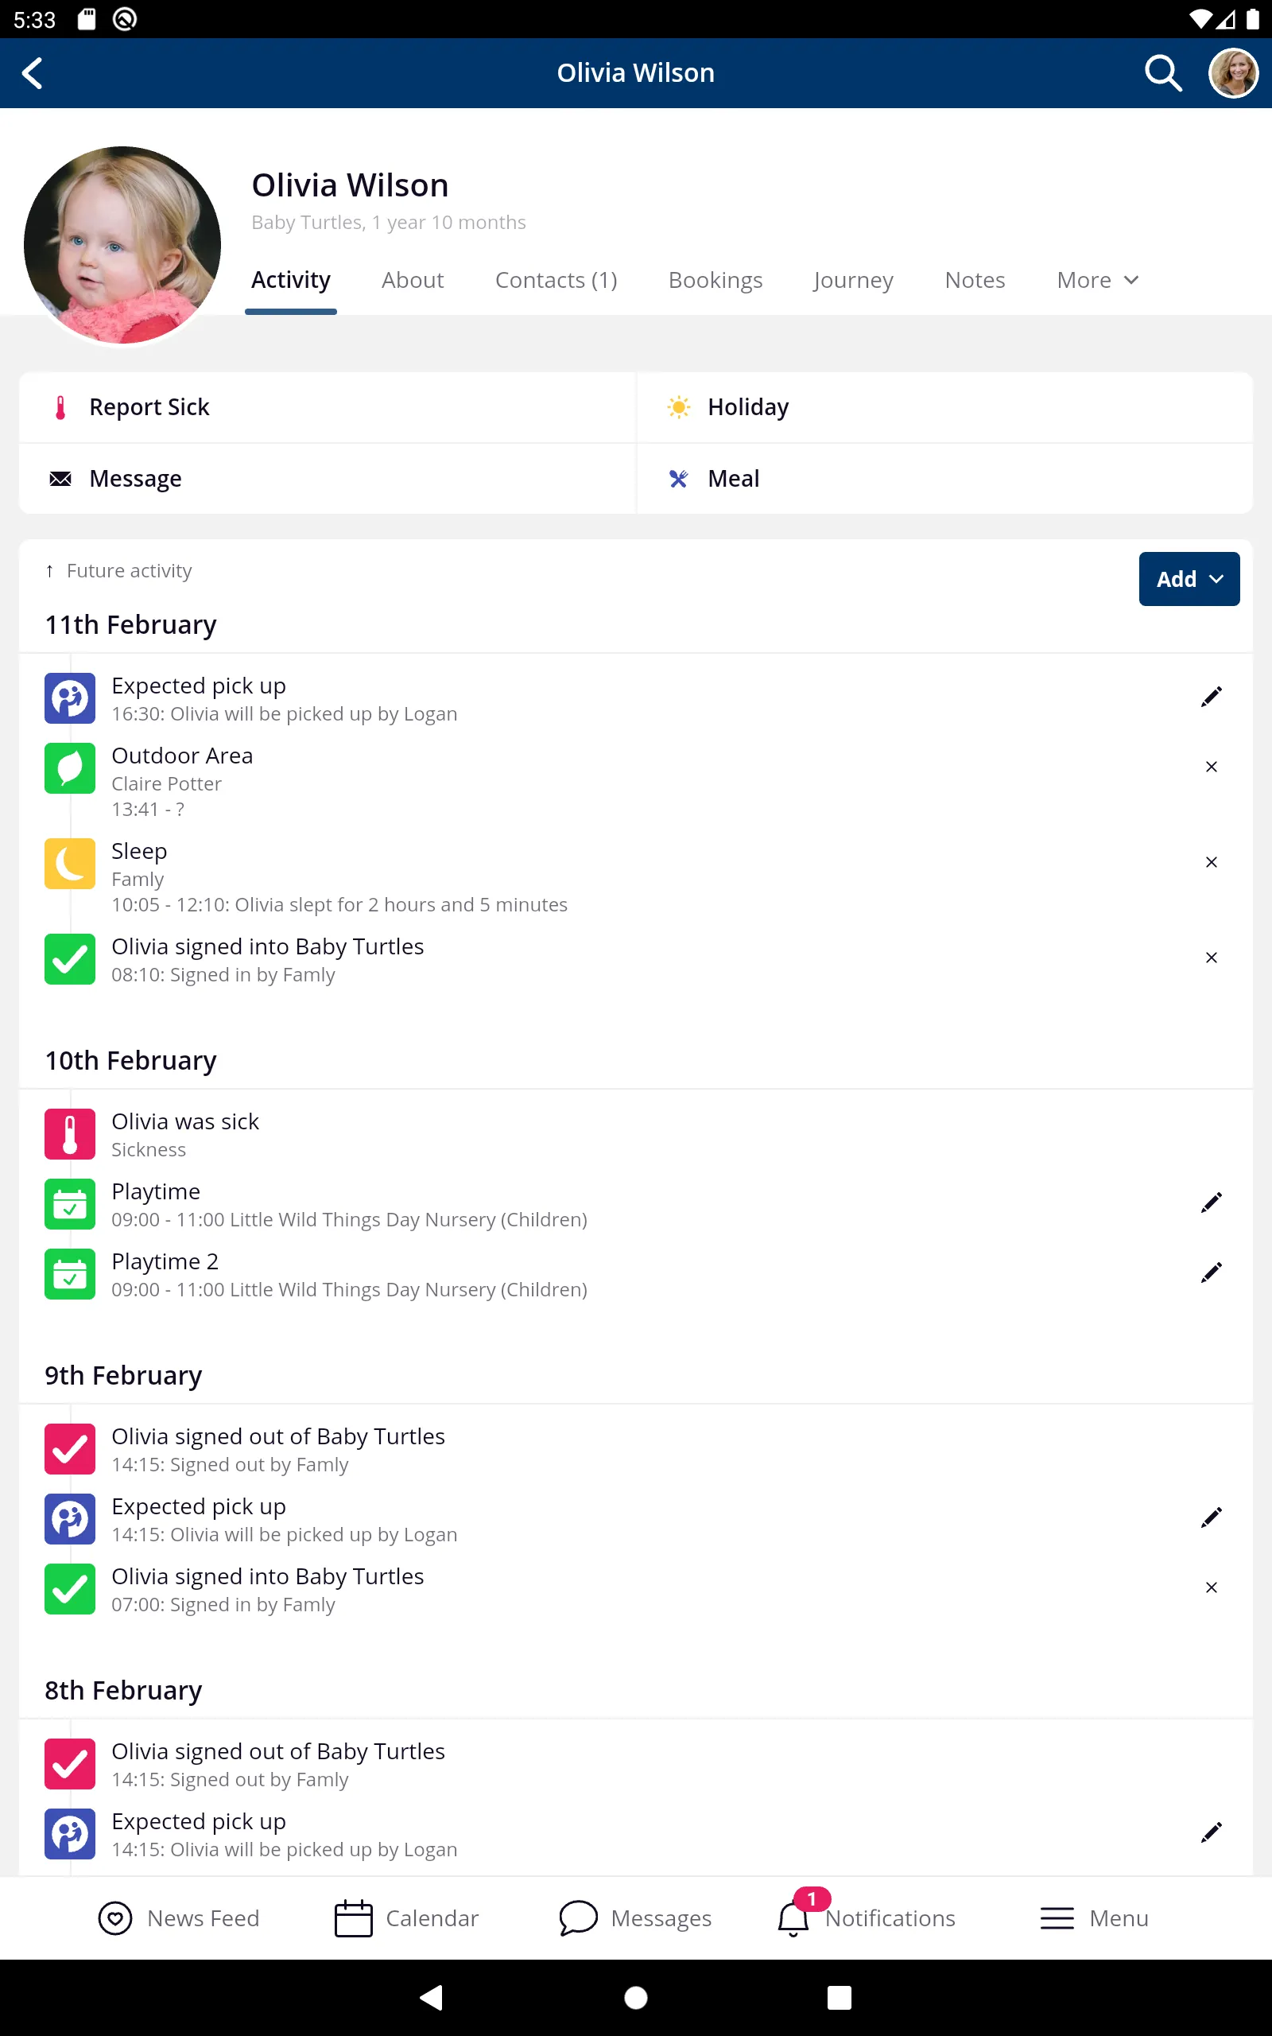Open the Add dropdown button
The image size is (1272, 2036).
[x=1188, y=579]
